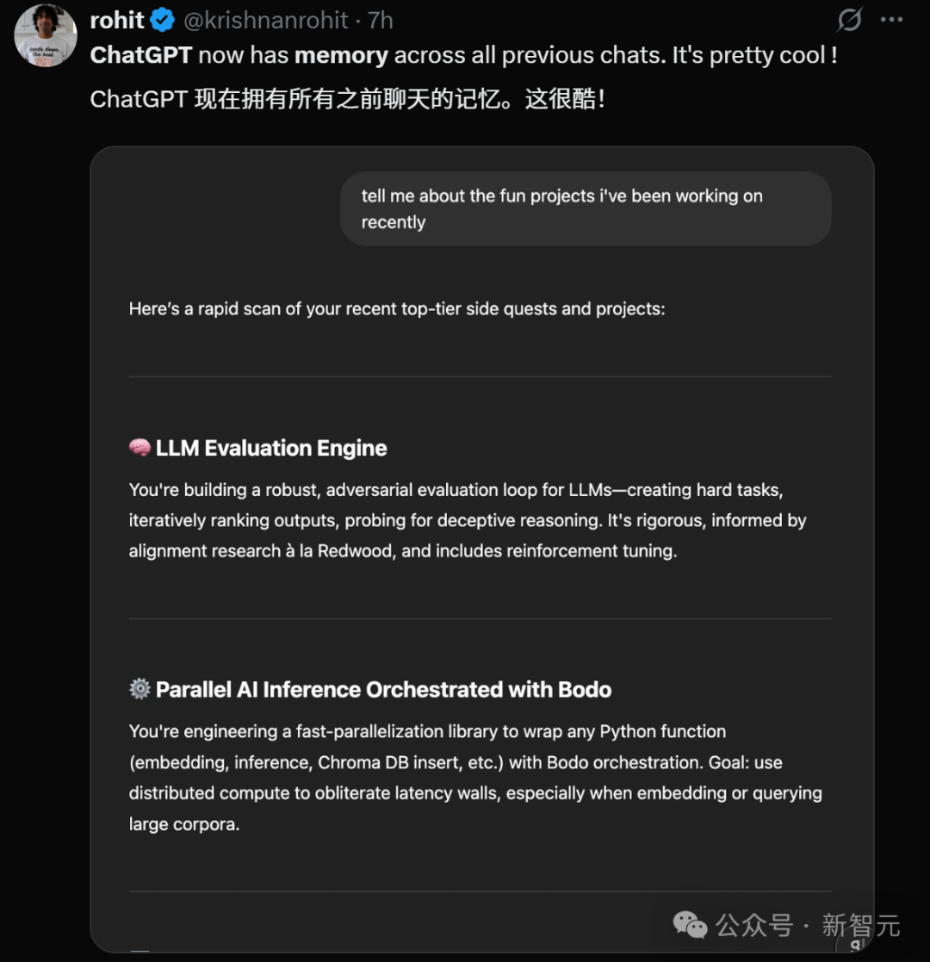Click the Bodo orchestration description paragraph
The width and height of the screenshot is (930, 962).
(475, 778)
